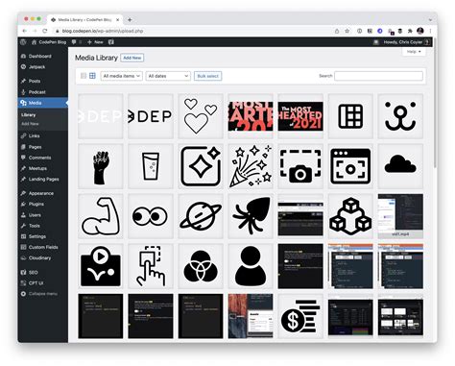Screen dimensions: 455x366
Task: Switch to grid view icon
Action: point(92,76)
